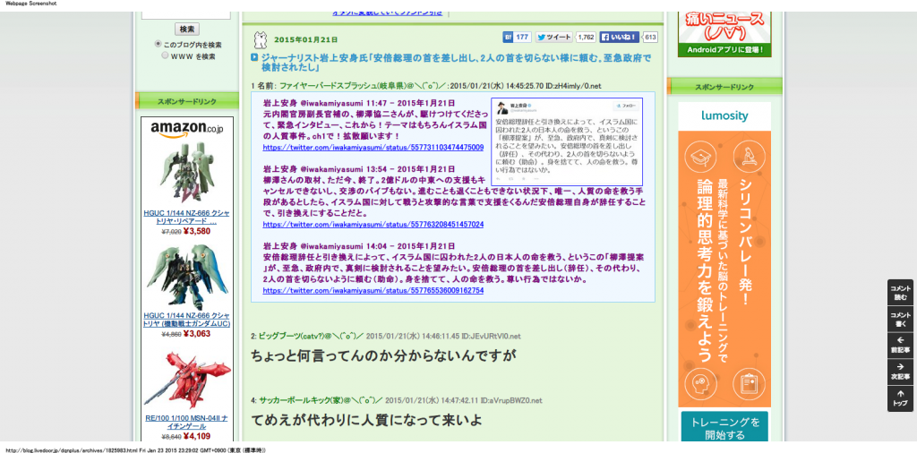Click the amazon.co.jp logo
The image size is (917, 453).
tap(186, 129)
